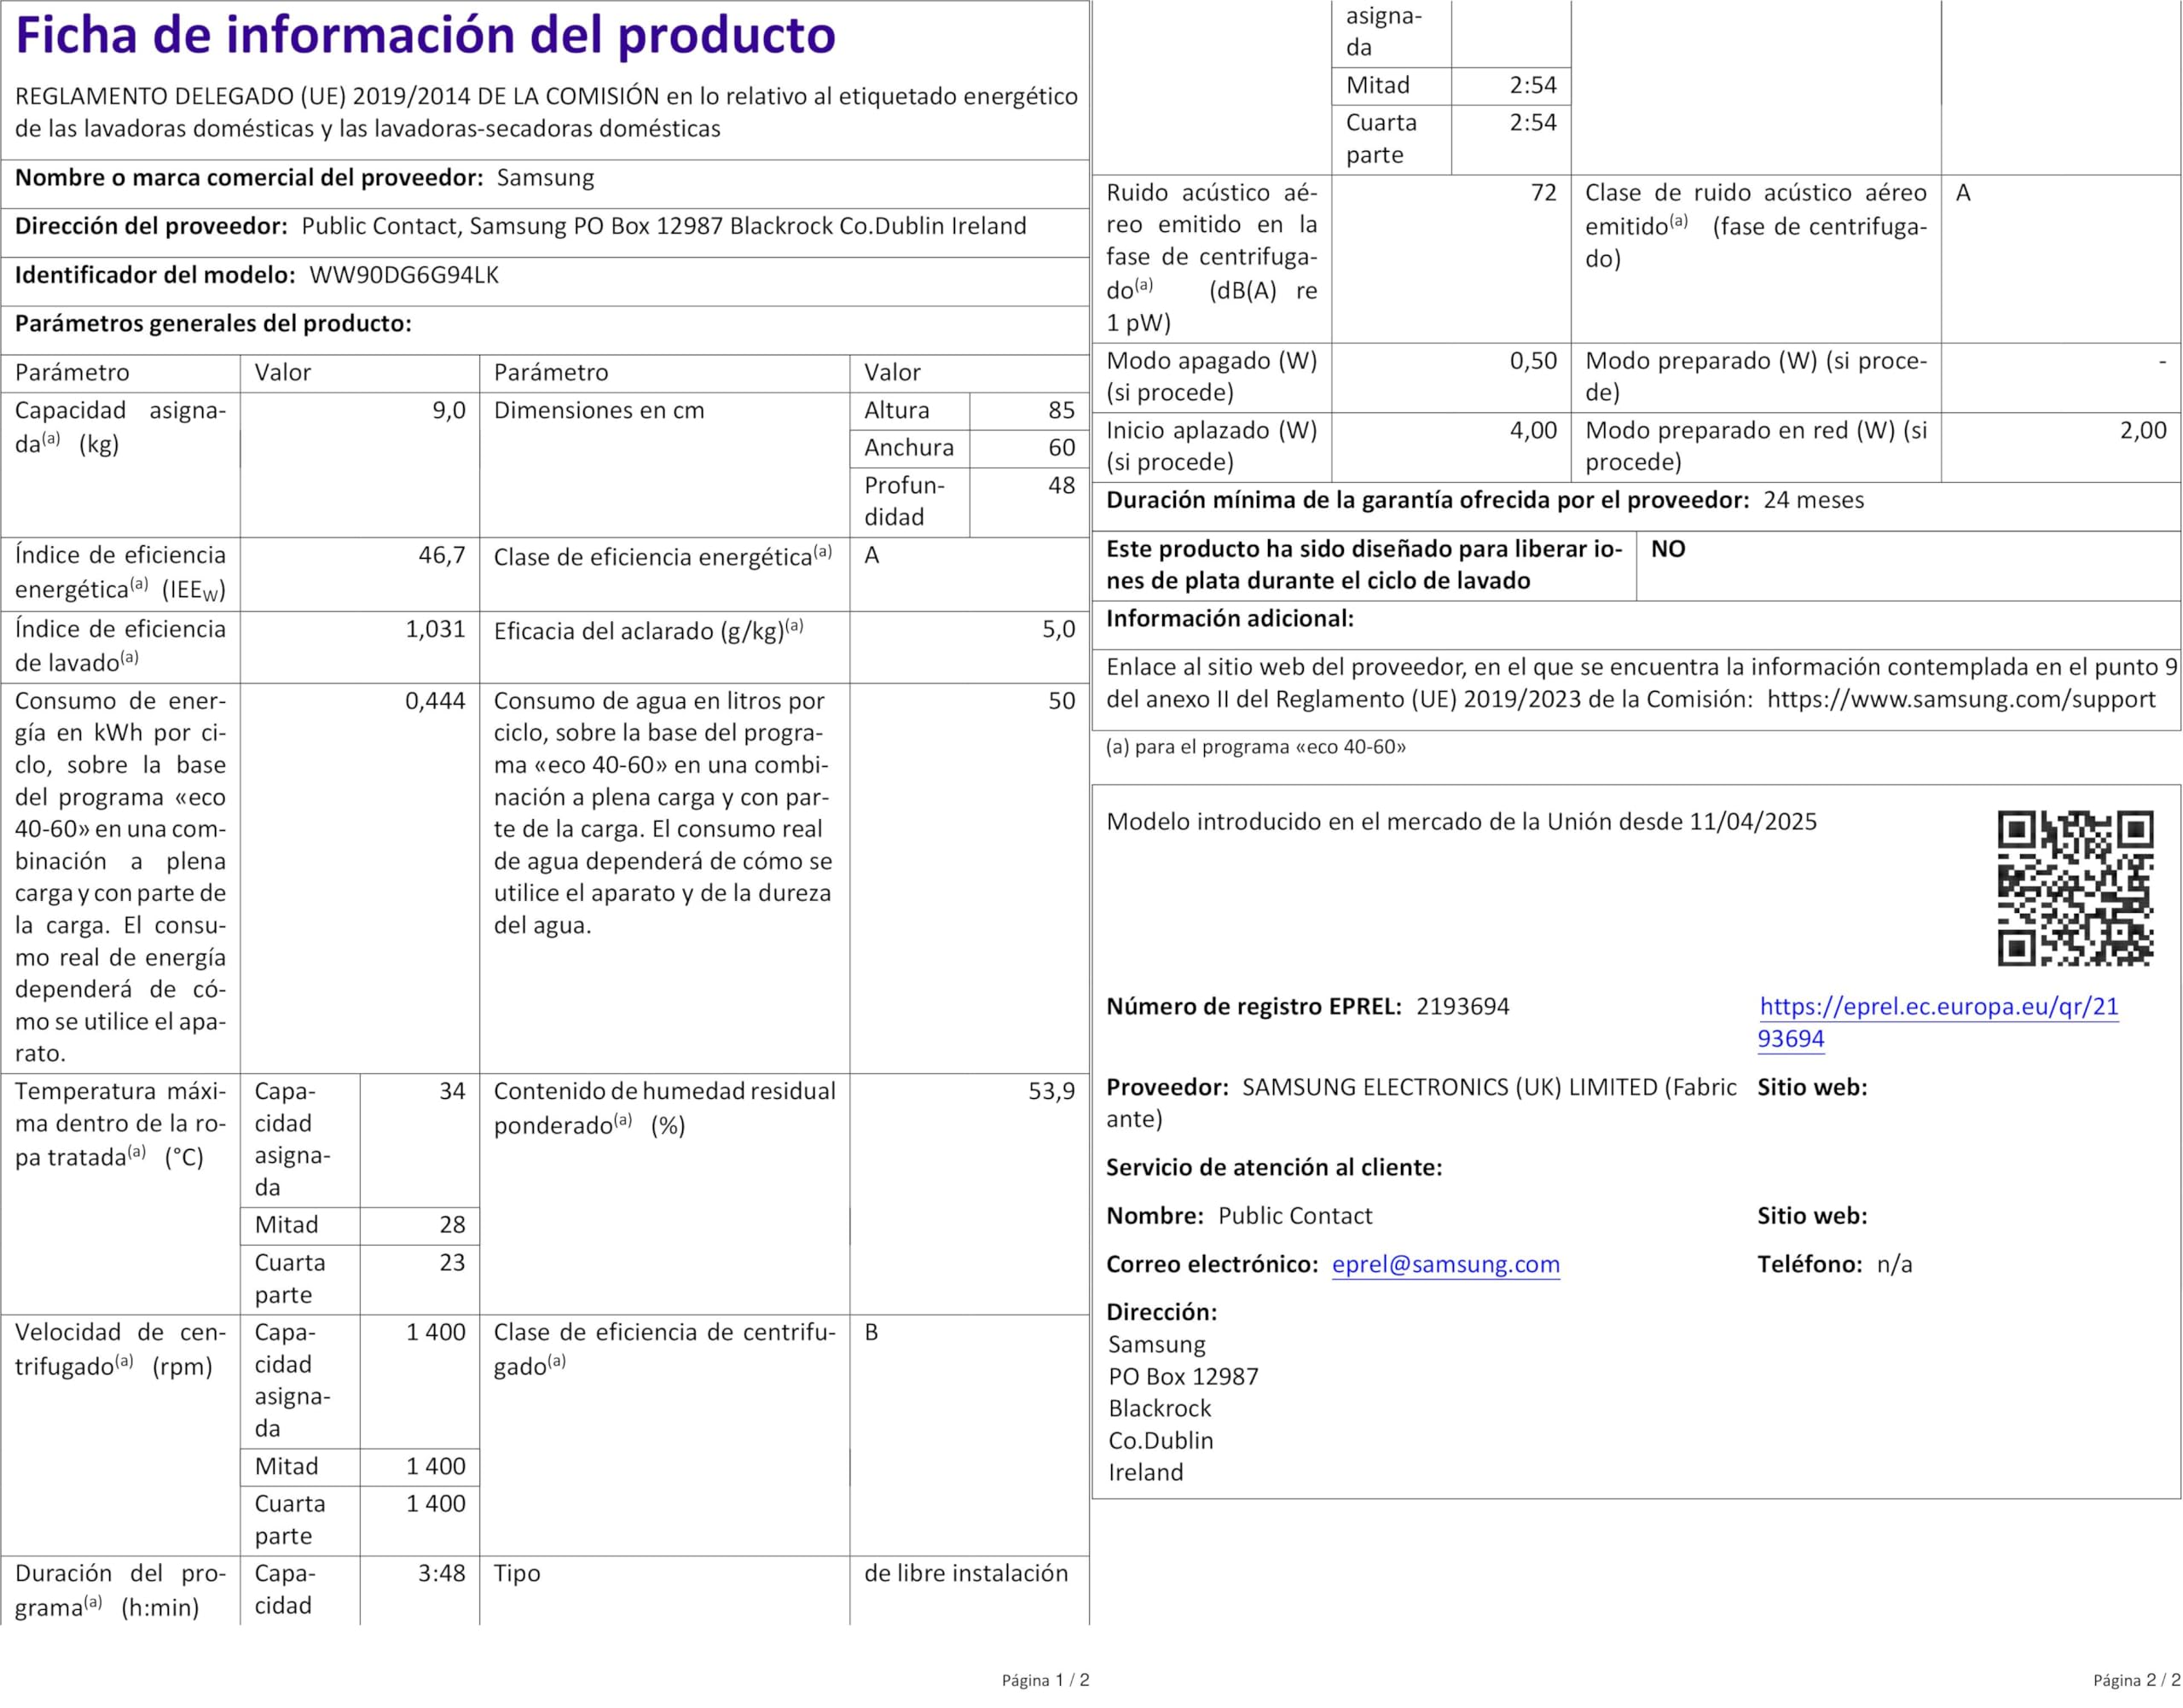The width and height of the screenshot is (2183, 1708).
Task: Click delayed start value 4,00
Action: click(x=1533, y=430)
